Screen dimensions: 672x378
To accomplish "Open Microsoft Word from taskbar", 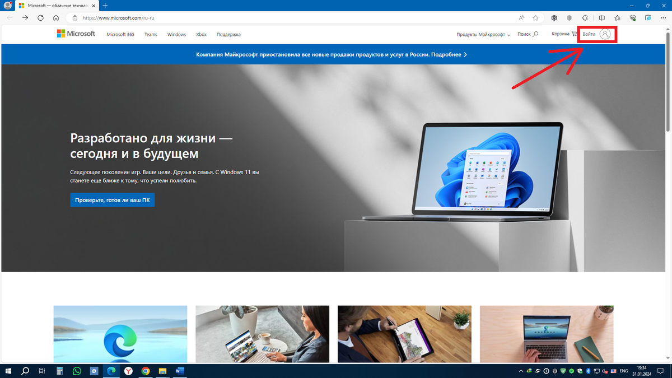I will point(180,371).
